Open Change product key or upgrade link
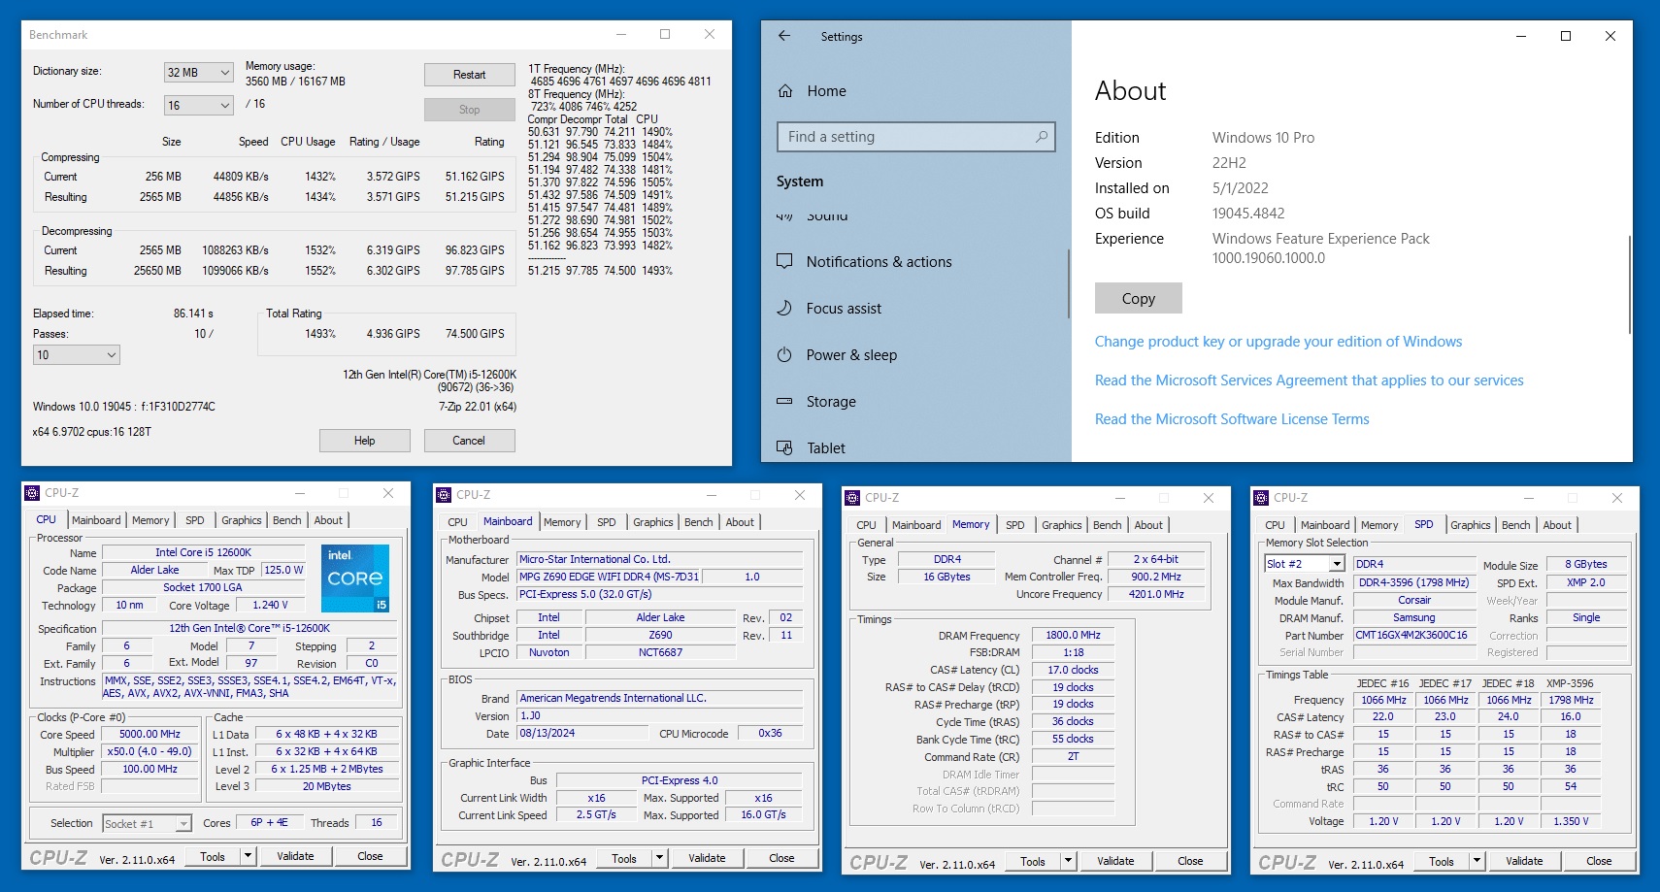Screen dimensions: 1660x892 1278,342
